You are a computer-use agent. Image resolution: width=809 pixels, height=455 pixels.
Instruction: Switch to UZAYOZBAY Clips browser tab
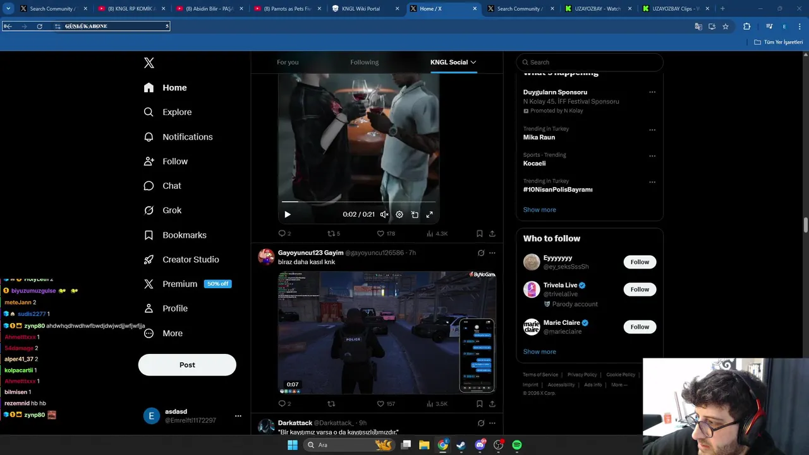pos(676,9)
